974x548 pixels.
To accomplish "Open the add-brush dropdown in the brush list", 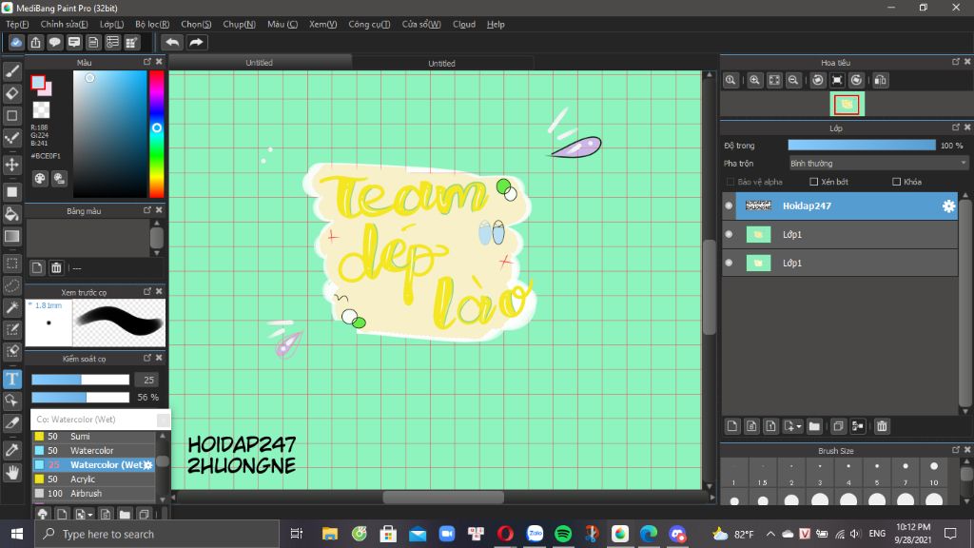I will (90, 514).
